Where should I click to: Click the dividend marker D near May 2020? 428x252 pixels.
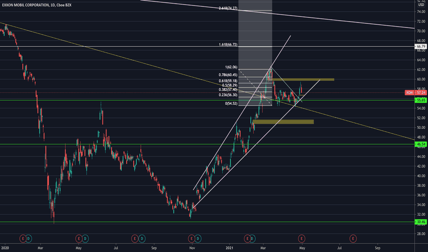[x=85, y=239]
